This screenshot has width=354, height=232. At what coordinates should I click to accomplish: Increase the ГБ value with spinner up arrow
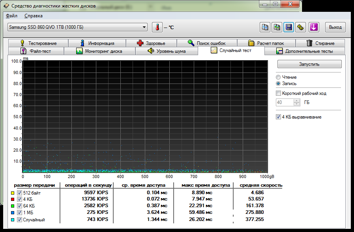[296, 101]
